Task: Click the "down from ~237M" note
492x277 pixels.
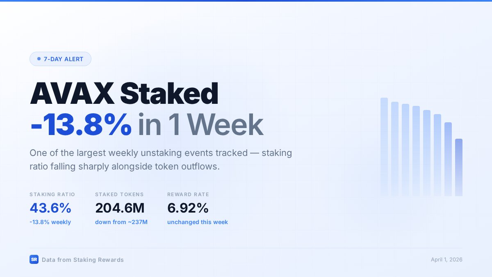Action: point(121,222)
